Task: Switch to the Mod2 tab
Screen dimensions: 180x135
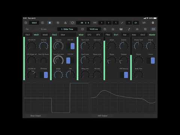Action: pos(45,34)
